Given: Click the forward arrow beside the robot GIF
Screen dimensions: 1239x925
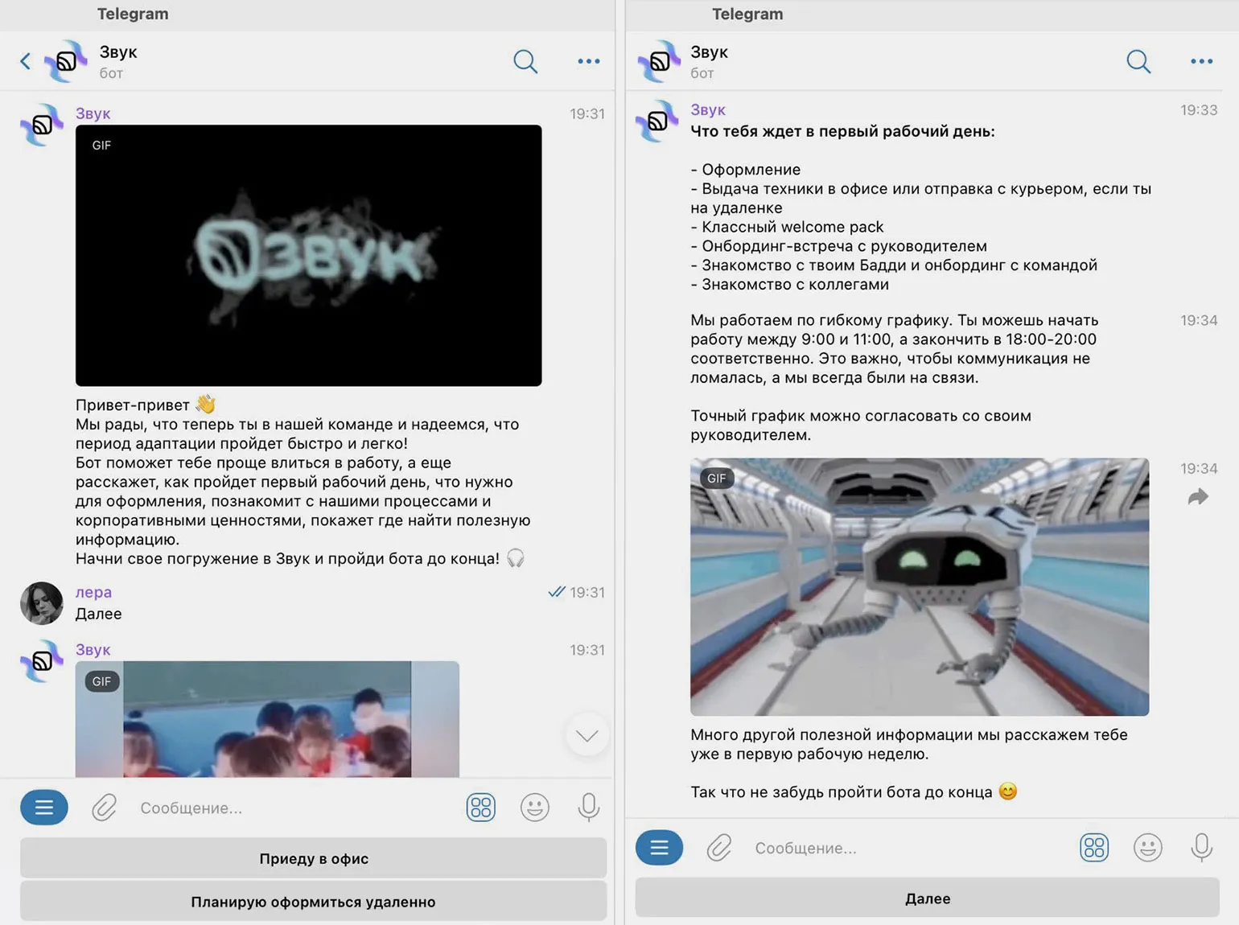Looking at the screenshot, I should click(1198, 497).
